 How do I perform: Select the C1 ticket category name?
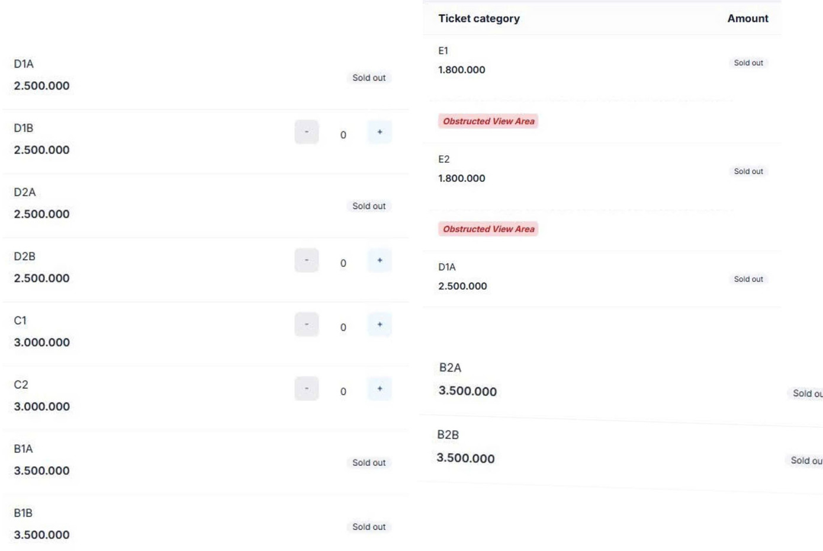[x=20, y=321]
